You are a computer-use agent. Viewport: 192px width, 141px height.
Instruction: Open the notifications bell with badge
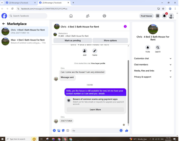click(164, 16)
